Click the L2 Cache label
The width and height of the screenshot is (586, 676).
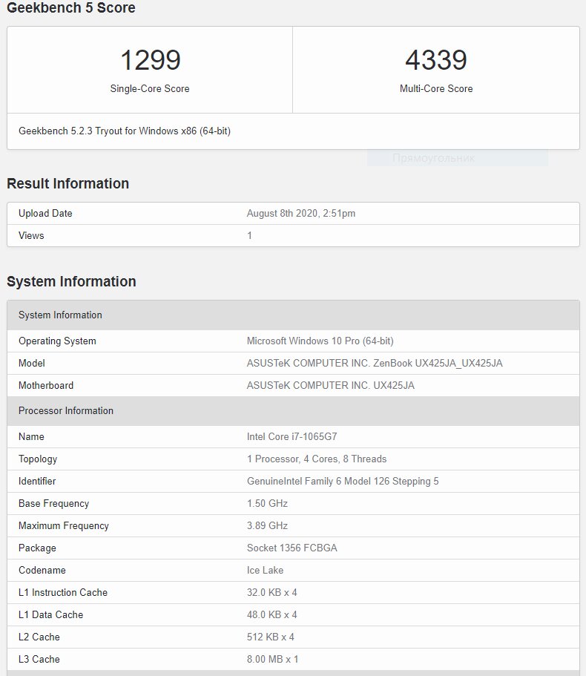tap(39, 637)
